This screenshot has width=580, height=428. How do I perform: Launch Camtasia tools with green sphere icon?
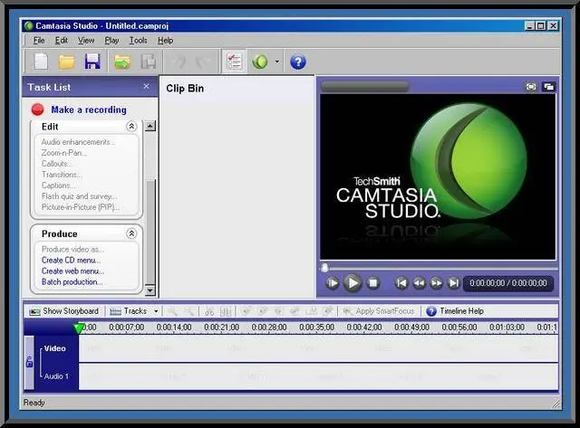[x=260, y=62]
